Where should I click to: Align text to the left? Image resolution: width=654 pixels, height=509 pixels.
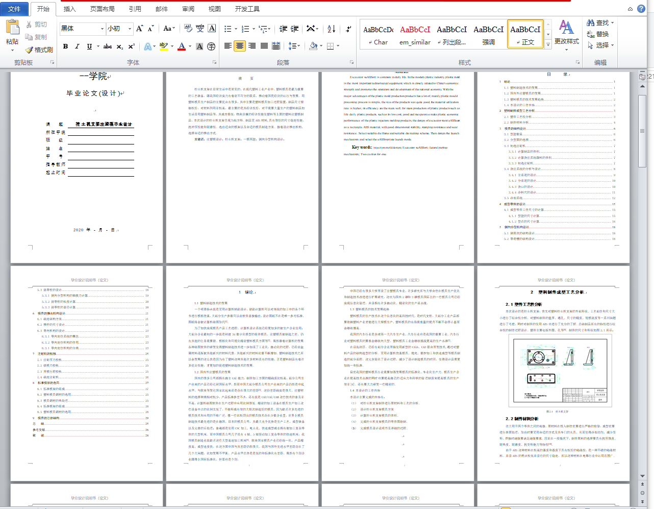click(x=228, y=46)
